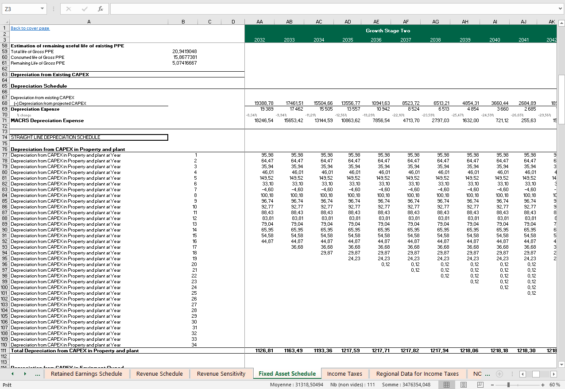The image size is (565, 389).
Task: Click vertical scrollbar down arrow
Action: point(561,365)
